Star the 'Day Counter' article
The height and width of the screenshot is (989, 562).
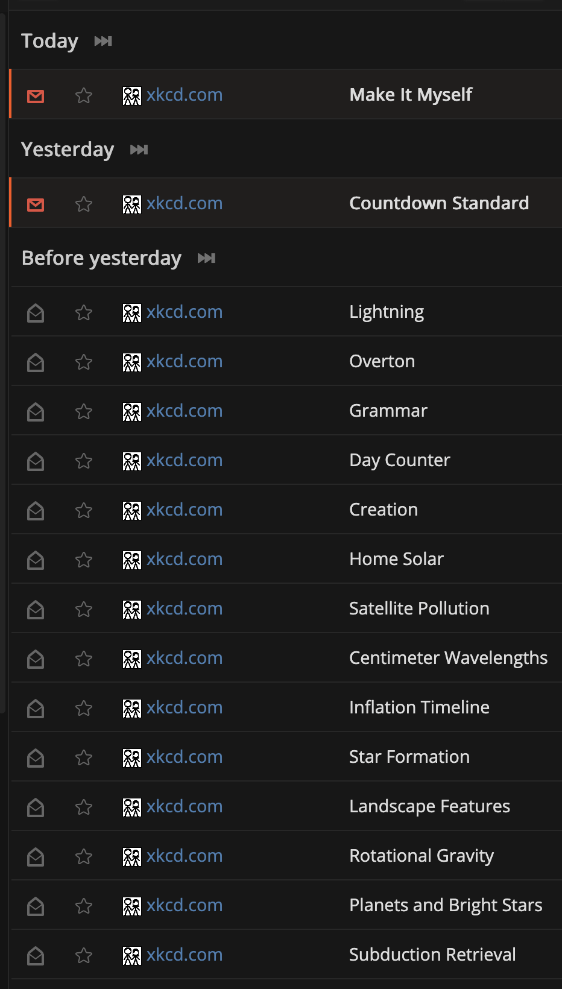tap(84, 461)
